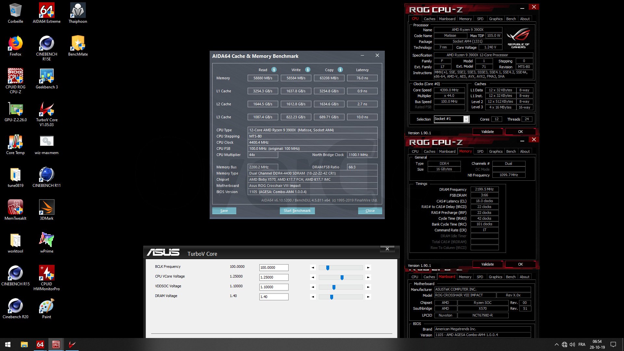Launch BenchMate desktop icon
The height and width of the screenshot is (351, 624).
[x=78, y=46]
